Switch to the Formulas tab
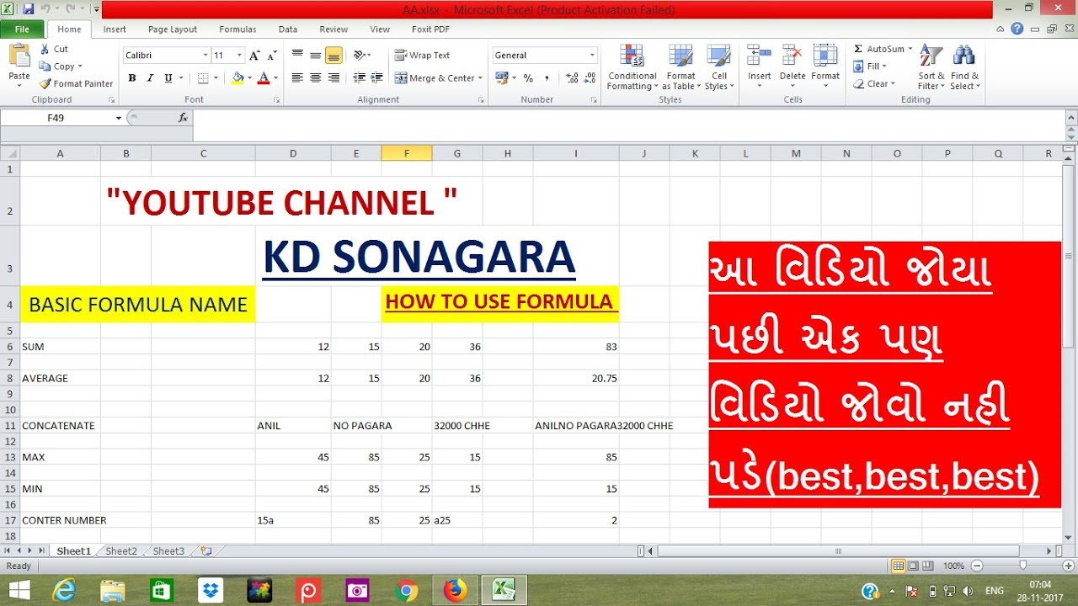 pyautogui.click(x=237, y=29)
